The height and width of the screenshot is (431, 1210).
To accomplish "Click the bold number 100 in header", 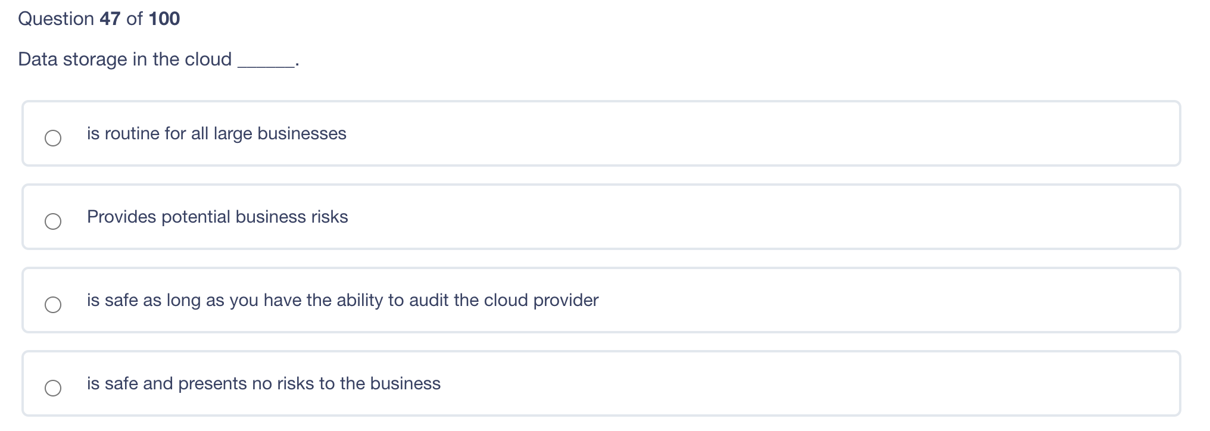I will coord(164,18).
